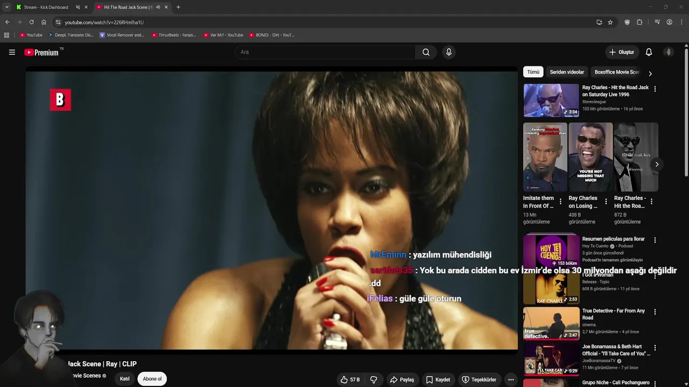The height and width of the screenshot is (387, 689).
Task: Save the video with Kaydet
Action: [x=438, y=379]
